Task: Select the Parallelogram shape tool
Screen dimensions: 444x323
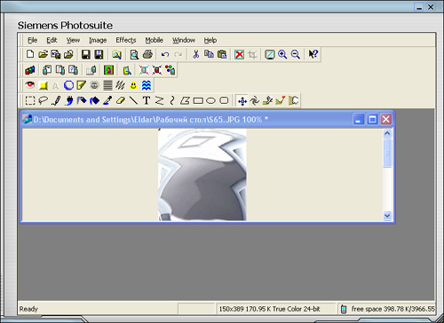Action: click(185, 100)
